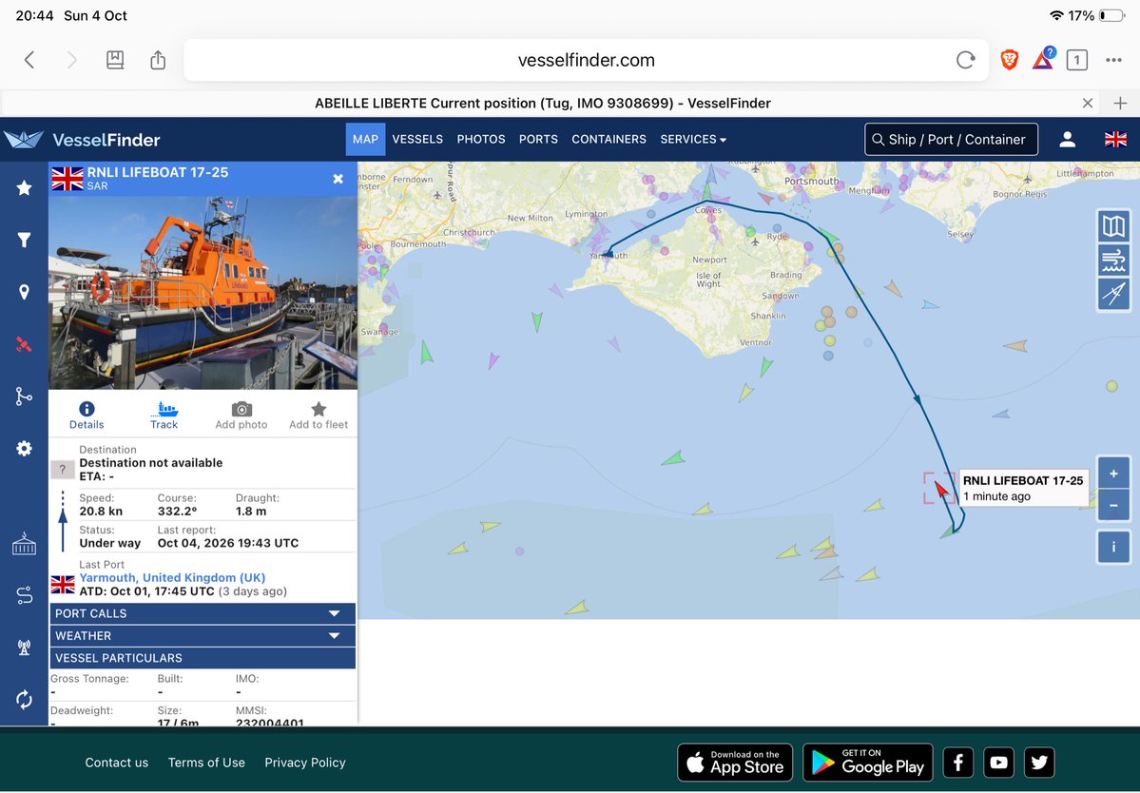The width and height of the screenshot is (1140, 793).
Task: Open the Twitter profile icon
Action: pos(1039,763)
